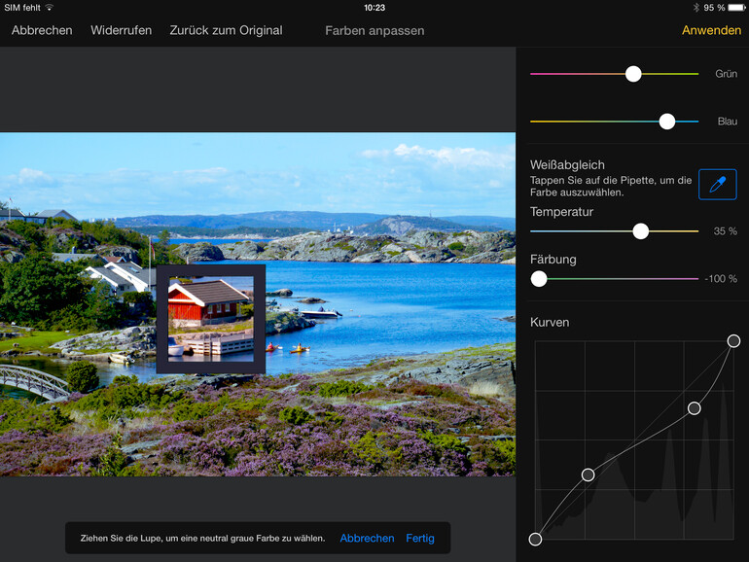749x562 pixels.
Task: Tap the Temperatur label
Action: (x=562, y=212)
